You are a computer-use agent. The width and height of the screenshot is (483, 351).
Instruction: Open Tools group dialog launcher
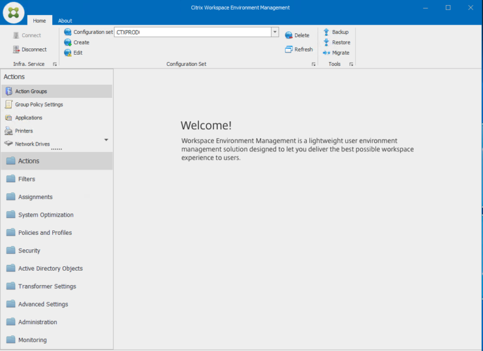351,64
